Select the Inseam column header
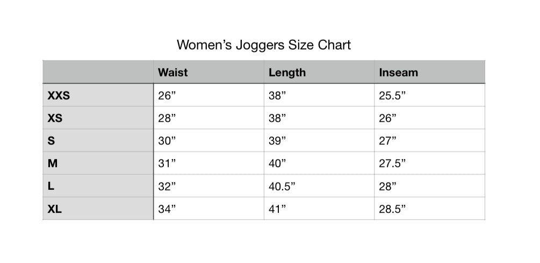This screenshot has height=263, width=540. point(398,73)
